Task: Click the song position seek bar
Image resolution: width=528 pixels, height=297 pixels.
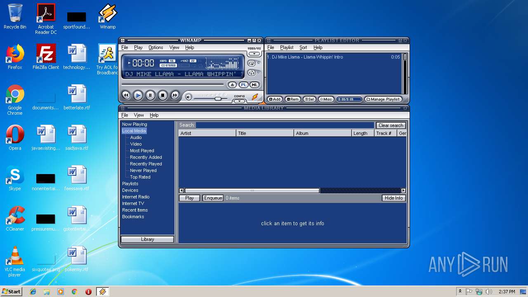Action: [172, 85]
